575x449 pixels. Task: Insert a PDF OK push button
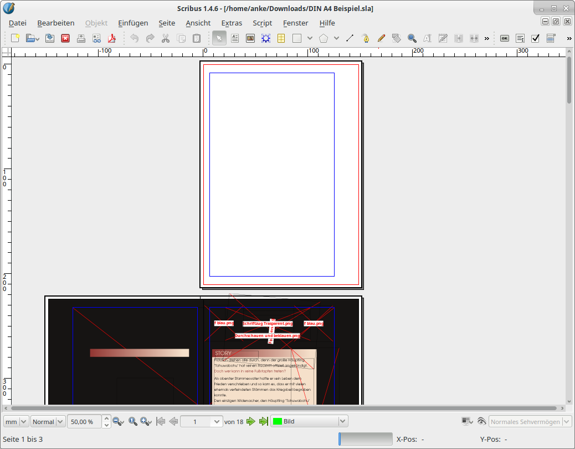pyautogui.click(x=504, y=38)
